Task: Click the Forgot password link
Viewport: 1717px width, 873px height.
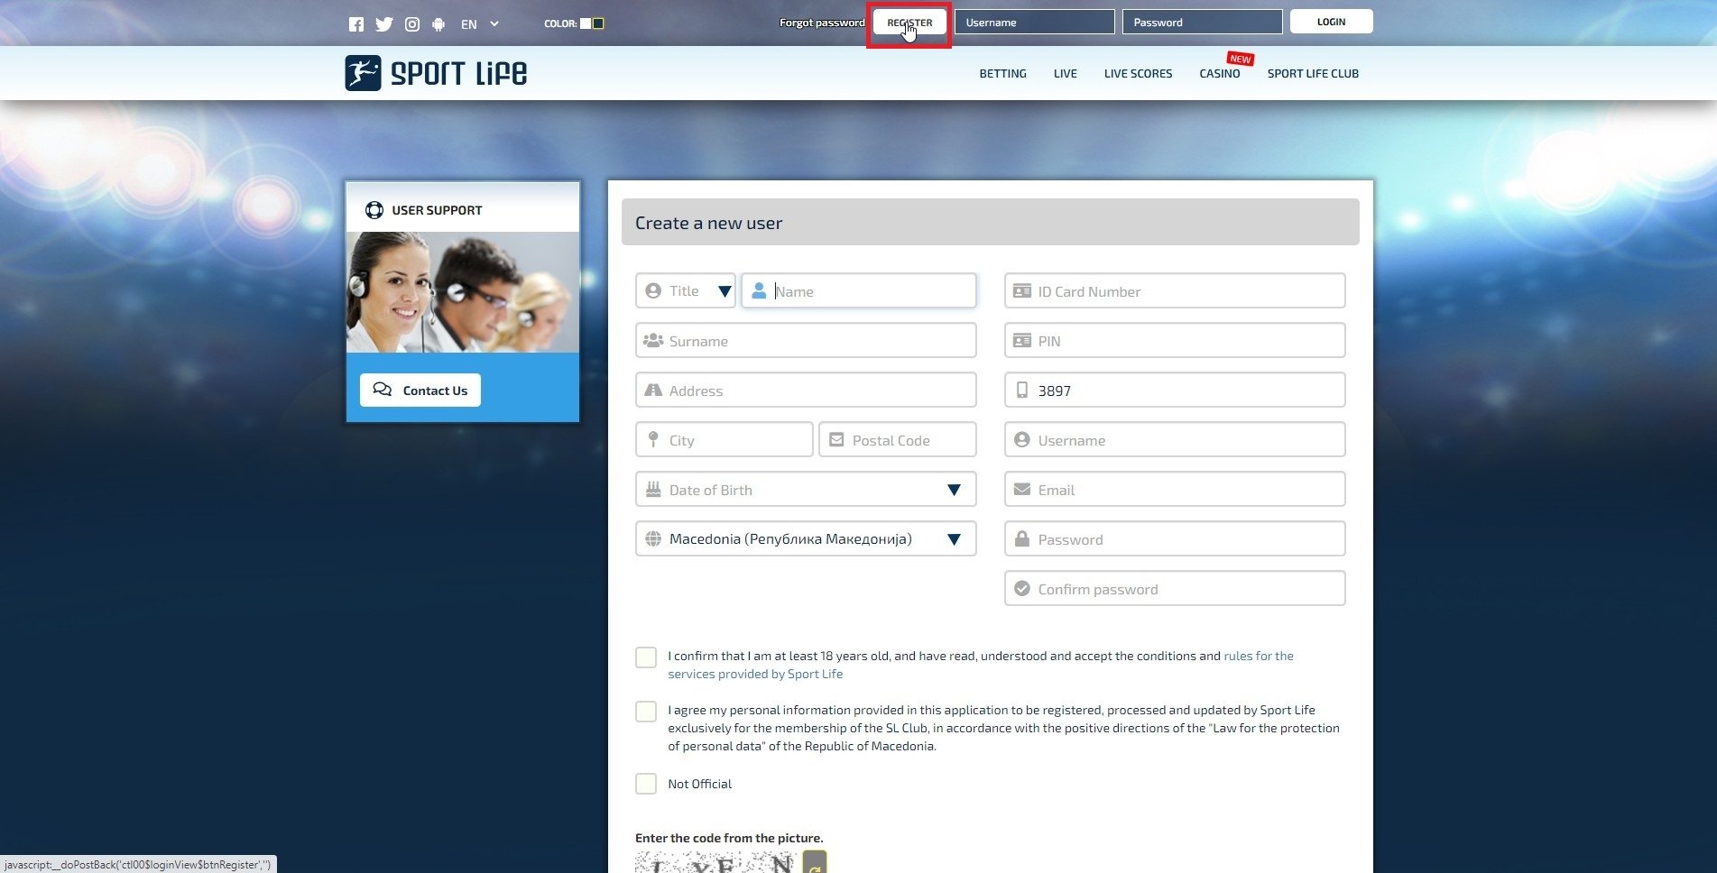Action: pos(821,23)
